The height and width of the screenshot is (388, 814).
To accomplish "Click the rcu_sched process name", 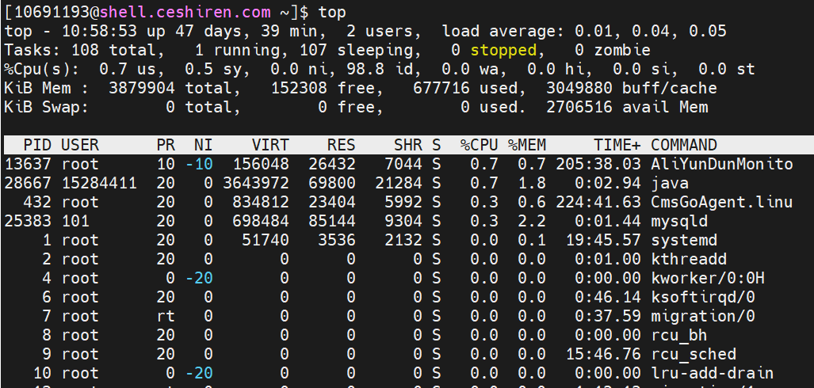I will coord(693,354).
